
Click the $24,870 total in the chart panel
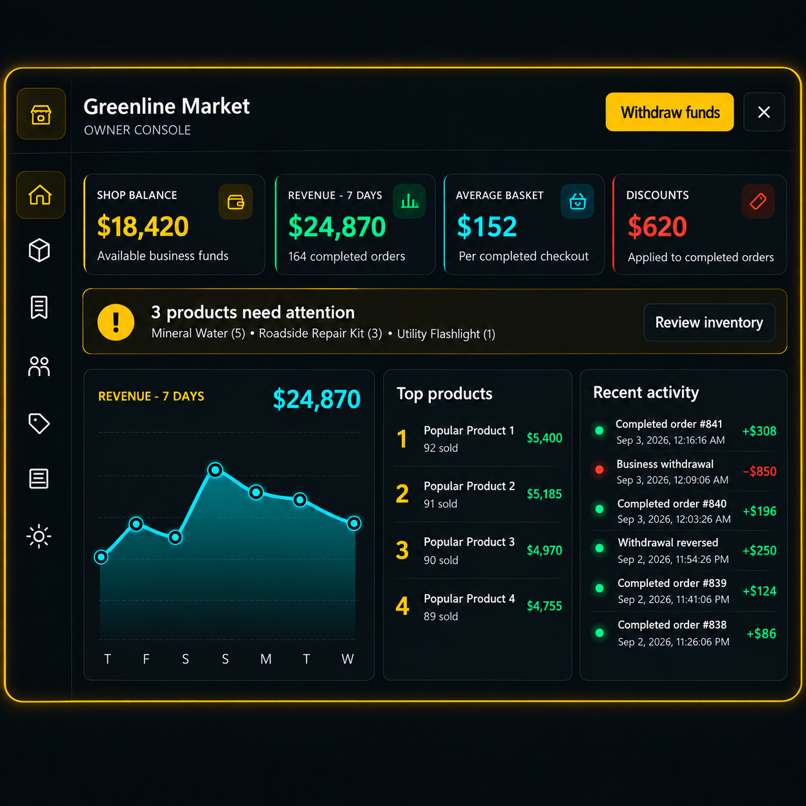tap(317, 399)
